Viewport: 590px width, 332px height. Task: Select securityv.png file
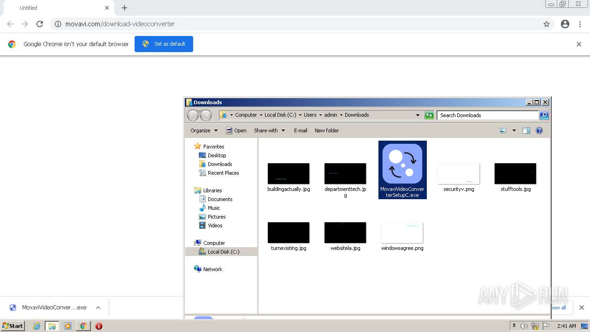click(x=459, y=177)
